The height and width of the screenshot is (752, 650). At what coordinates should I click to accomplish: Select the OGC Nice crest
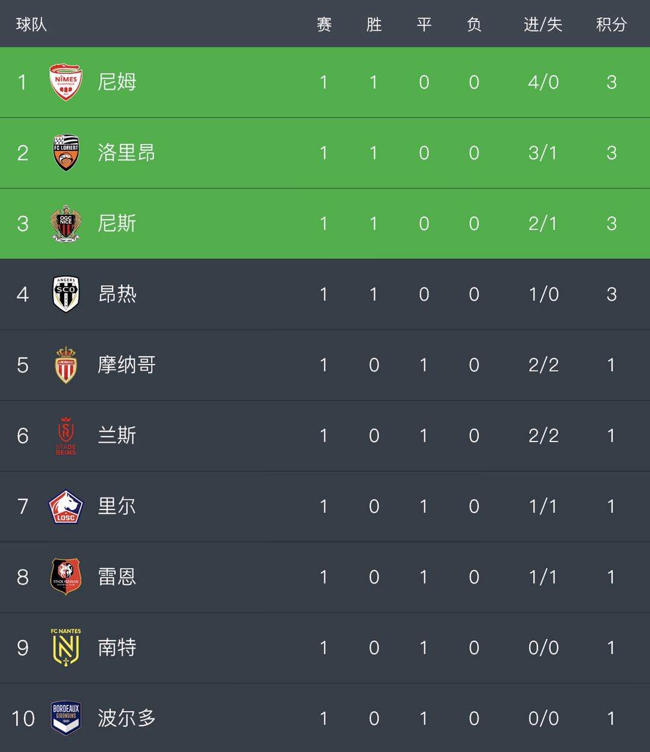pos(66,224)
